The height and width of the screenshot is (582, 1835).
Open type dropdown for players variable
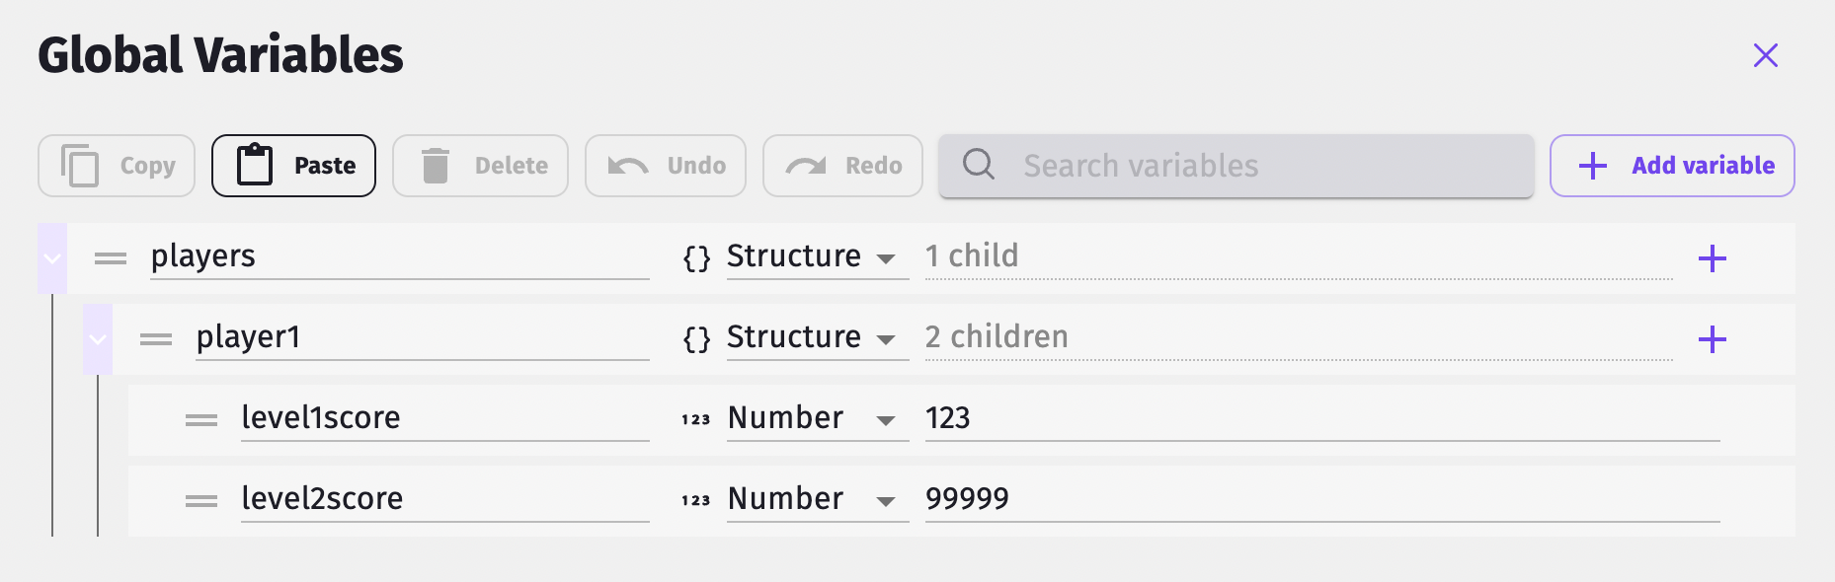click(816, 256)
